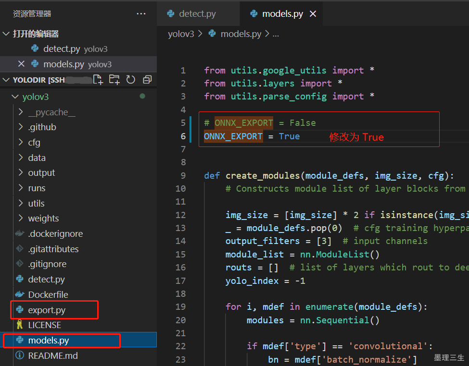Click the modified status dot on yolov3 folder
This screenshot has height=366, width=469.
click(142, 96)
